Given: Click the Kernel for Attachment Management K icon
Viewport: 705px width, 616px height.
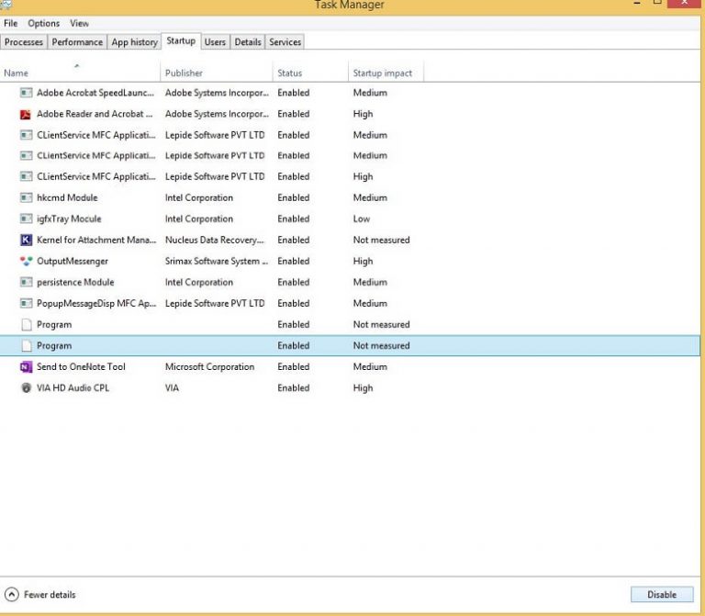Looking at the screenshot, I should click(26, 241).
